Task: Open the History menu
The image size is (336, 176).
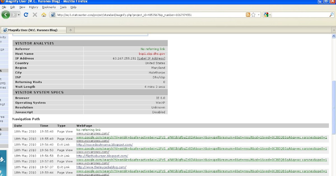Action: click(x=34, y=7)
